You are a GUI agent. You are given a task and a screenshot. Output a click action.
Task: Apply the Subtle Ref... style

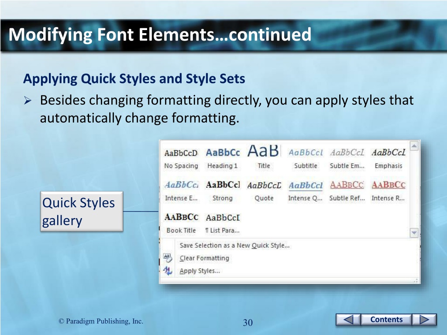[x=347, y=191]
